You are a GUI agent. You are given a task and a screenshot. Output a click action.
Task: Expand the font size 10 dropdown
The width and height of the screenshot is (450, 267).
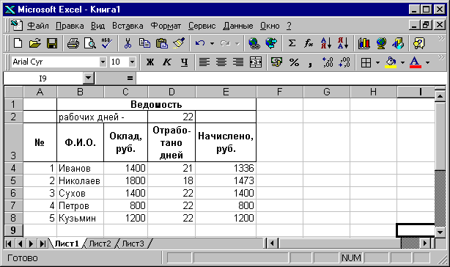(132, 62)
